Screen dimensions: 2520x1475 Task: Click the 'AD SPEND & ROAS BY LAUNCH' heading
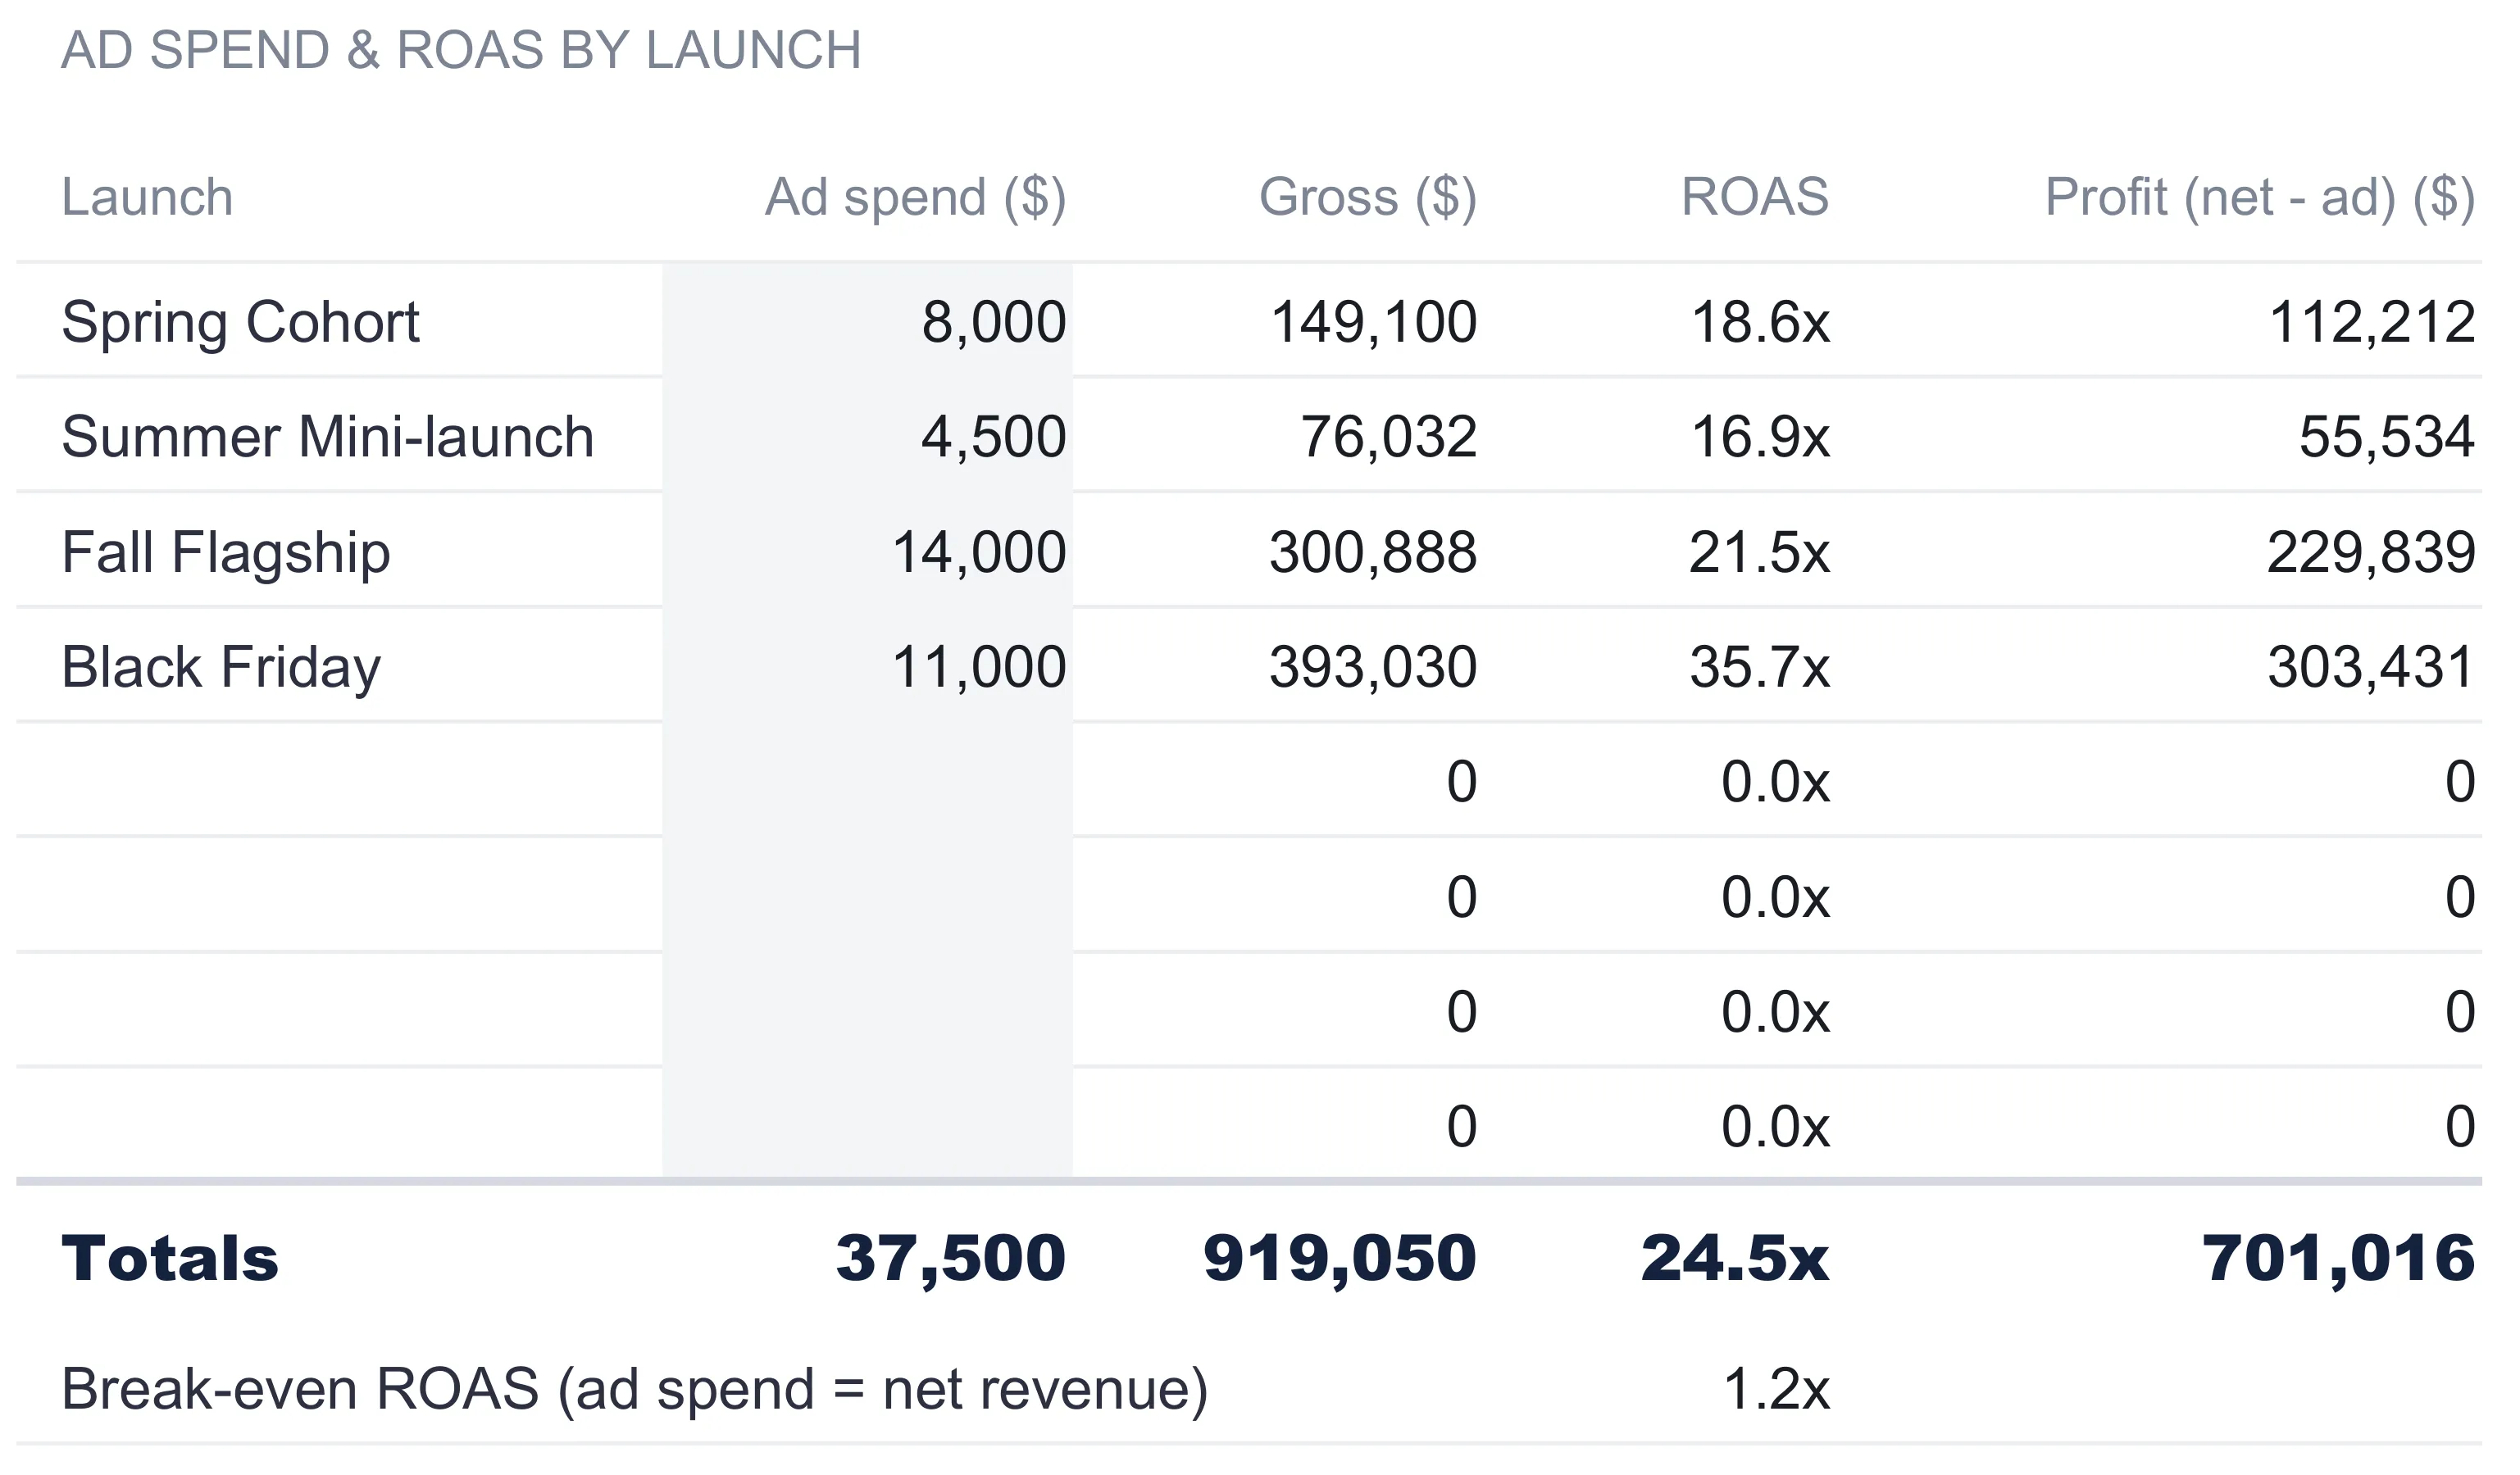point(461,50)
